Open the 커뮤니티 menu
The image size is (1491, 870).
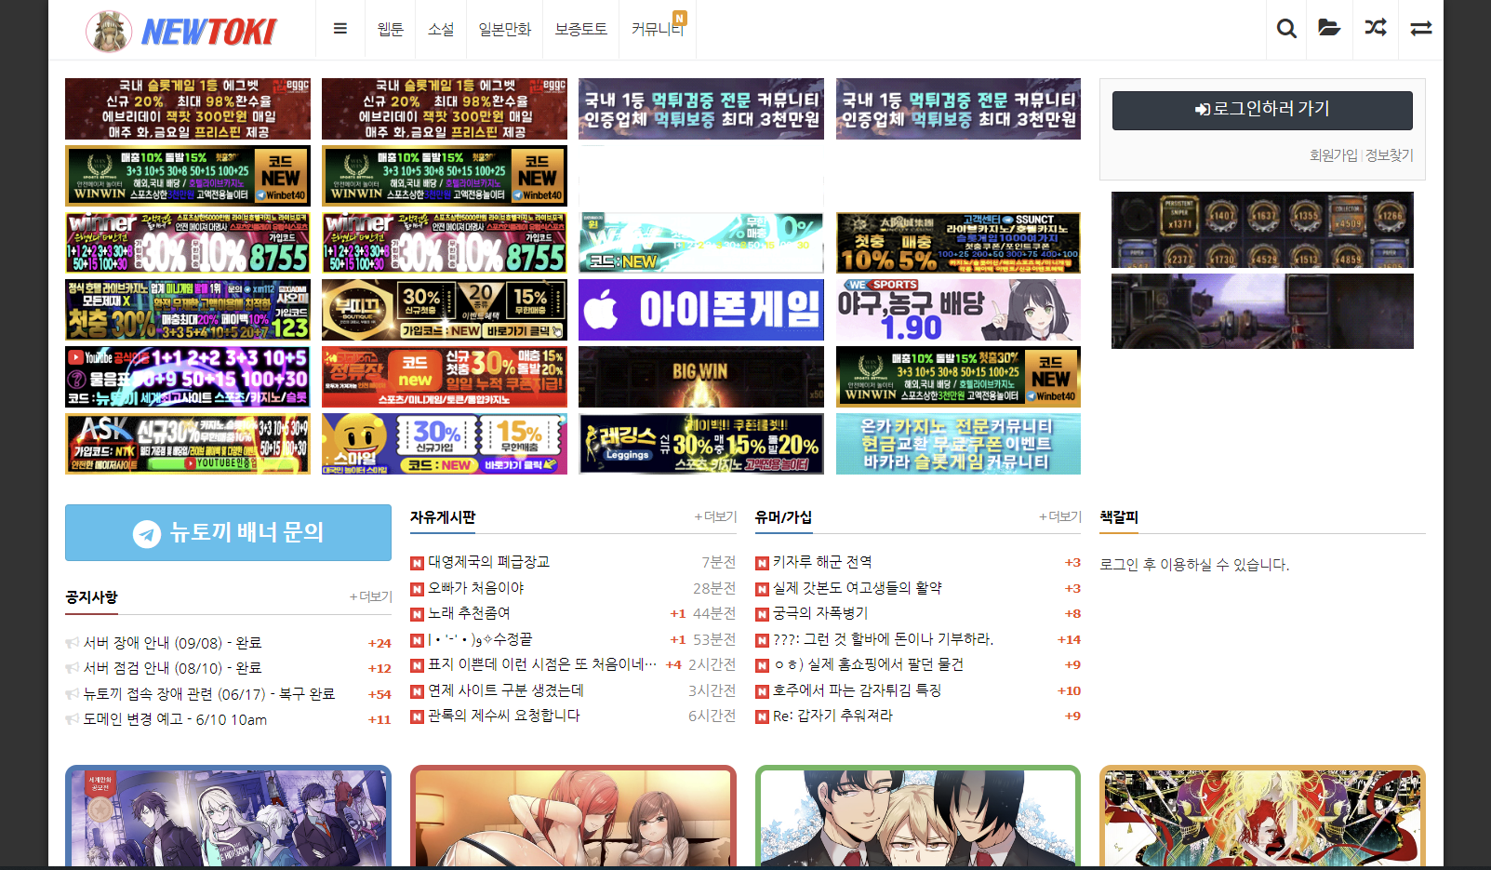click(x=658, y=29)
